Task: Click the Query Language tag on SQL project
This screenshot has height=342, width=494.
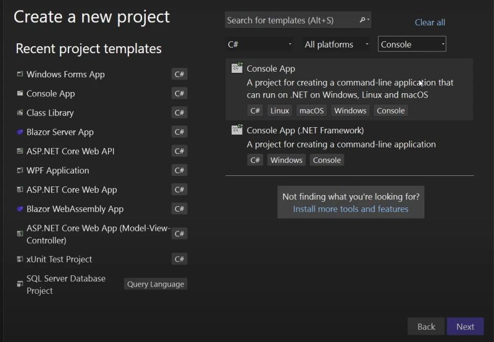Action: point(156,284)
